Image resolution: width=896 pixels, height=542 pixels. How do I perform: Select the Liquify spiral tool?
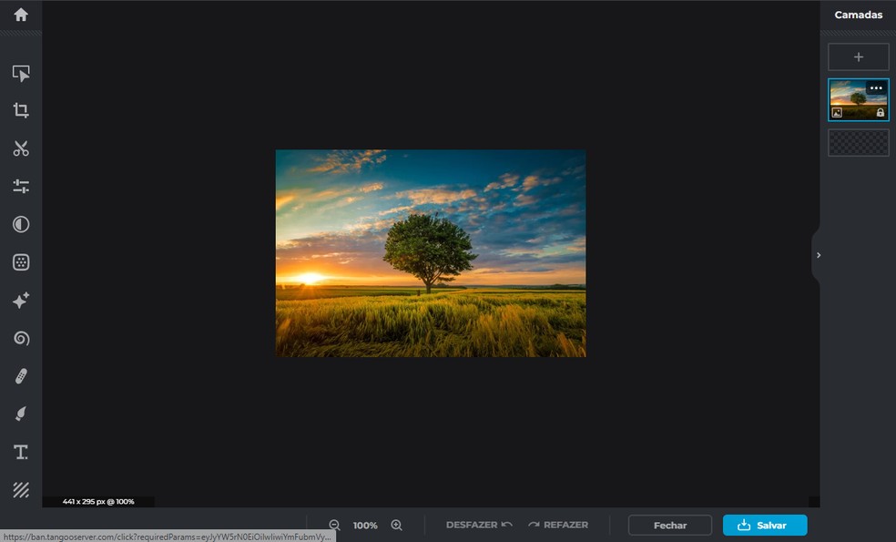click(x=21, y=339)
